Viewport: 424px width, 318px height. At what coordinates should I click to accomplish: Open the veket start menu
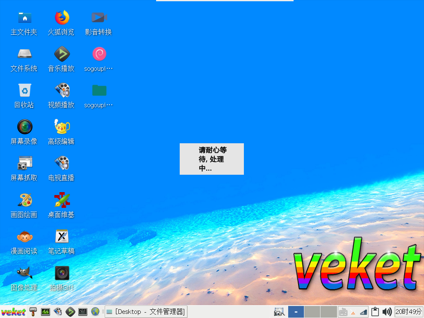13,312
